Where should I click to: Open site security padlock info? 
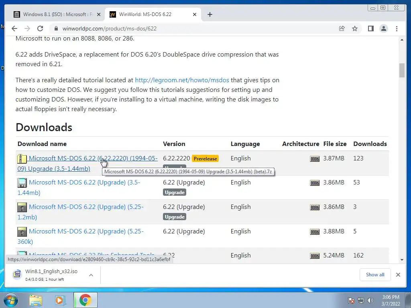[56, 28]
